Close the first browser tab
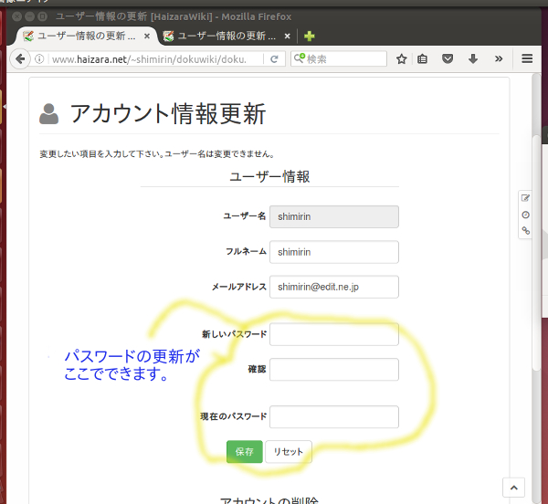Screen dimensions: 548x504 (x=147, y=37)
